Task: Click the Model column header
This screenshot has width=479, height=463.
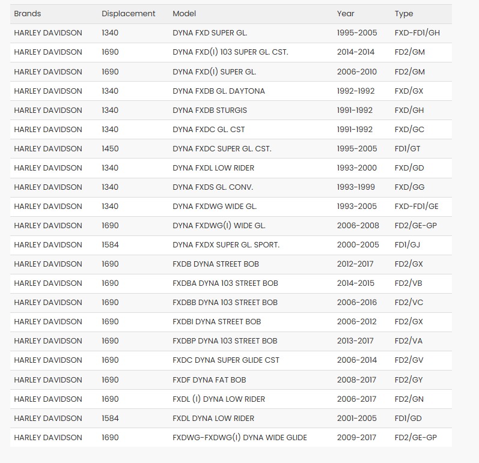Action: [184, 14]
